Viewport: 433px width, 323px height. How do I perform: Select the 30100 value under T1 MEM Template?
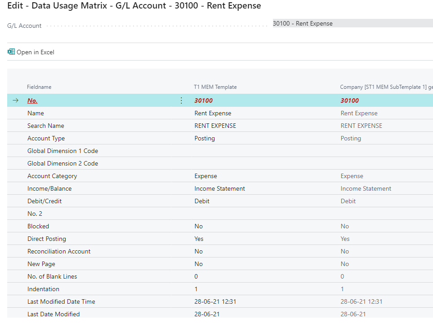coord(204,100)
